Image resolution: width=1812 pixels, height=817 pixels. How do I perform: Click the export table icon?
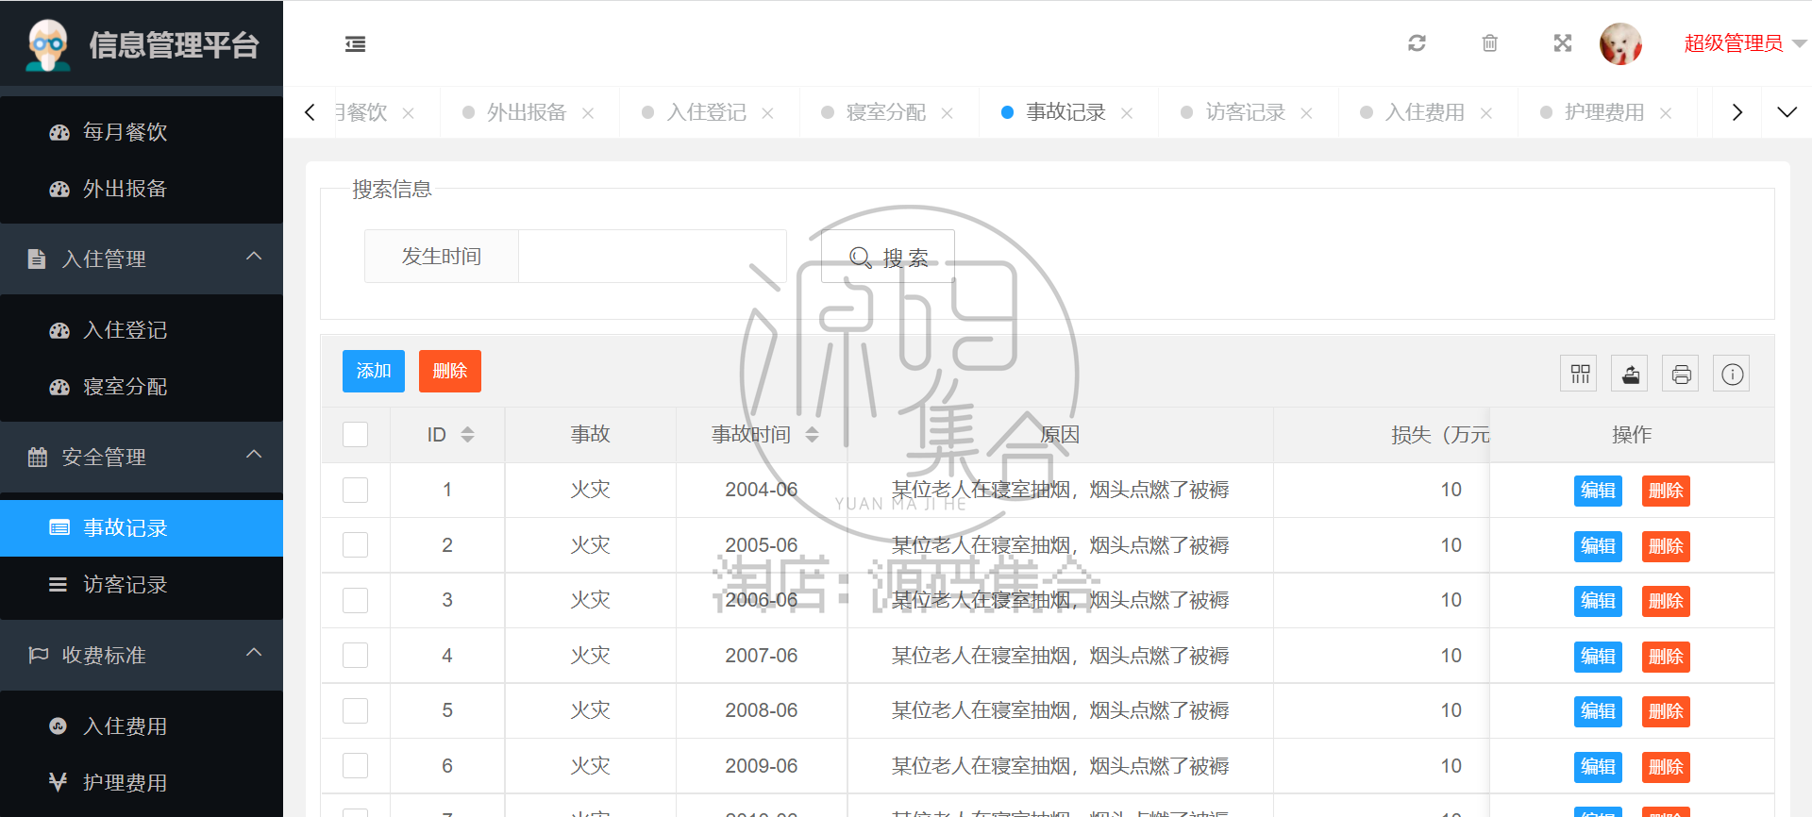coord(1630,375)
